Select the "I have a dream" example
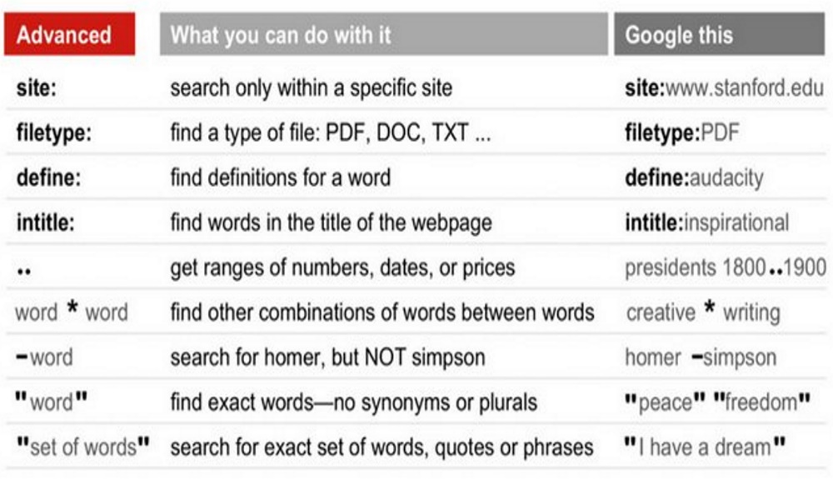 705,447
